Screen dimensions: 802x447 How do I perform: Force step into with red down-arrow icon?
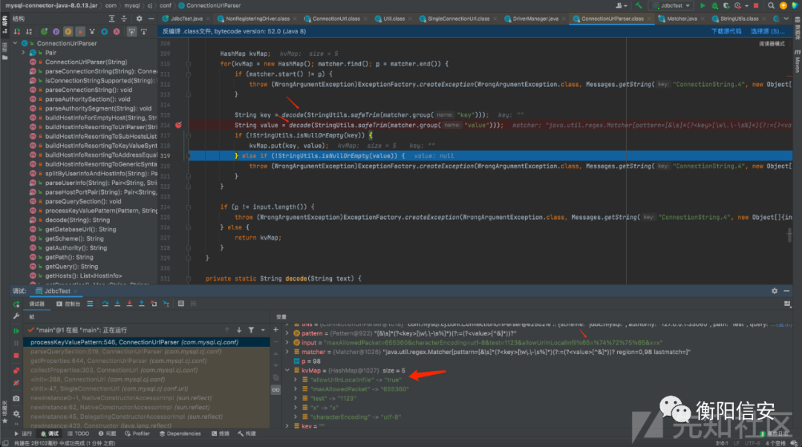(129, 304)
